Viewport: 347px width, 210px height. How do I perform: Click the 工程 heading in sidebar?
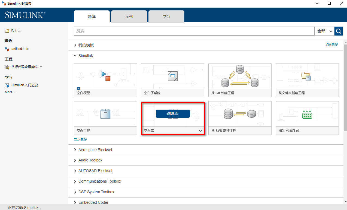9,59
